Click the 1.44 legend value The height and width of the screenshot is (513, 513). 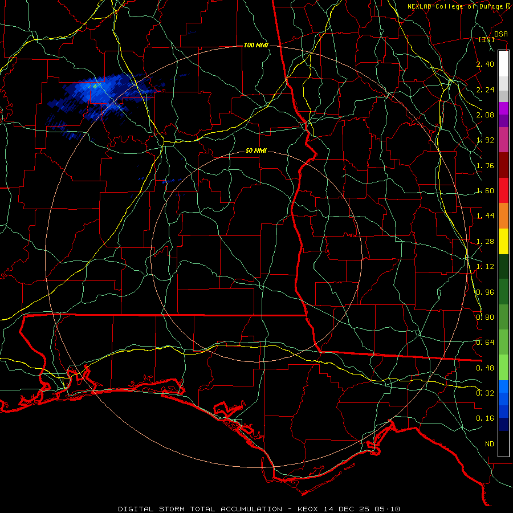(485, 216)
